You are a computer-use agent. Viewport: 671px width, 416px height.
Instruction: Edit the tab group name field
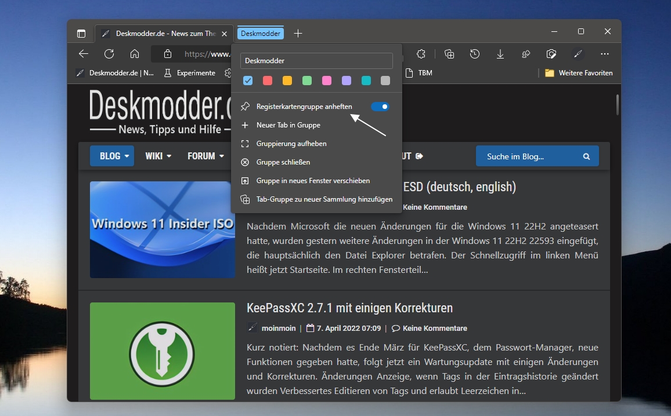[317, 61]
